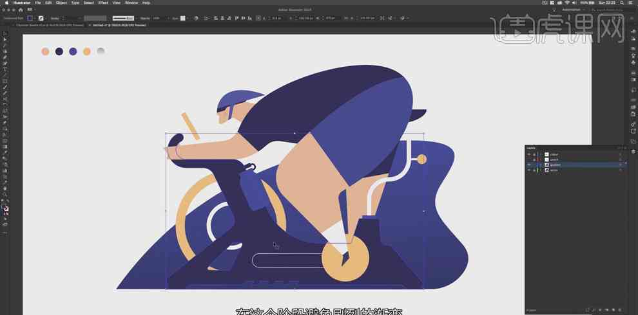Click the fill color swatch in control bar

(x=30, y=18)
